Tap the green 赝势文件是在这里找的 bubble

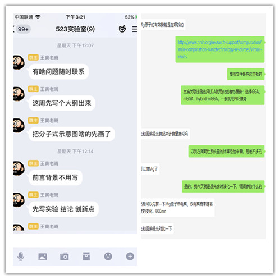coord(246,74)
